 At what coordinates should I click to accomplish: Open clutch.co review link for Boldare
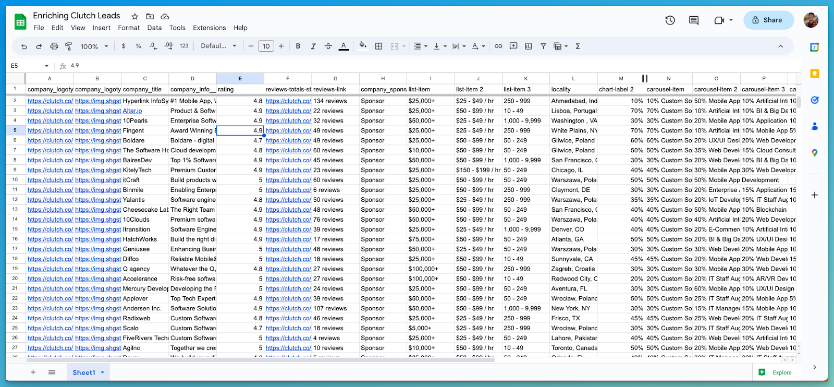[288, 140]
